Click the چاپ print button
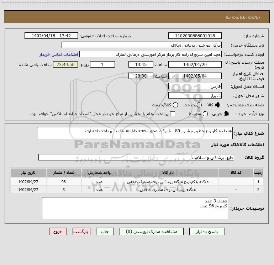The height and width of the screenshot is (265, 274). coord(105,232)
